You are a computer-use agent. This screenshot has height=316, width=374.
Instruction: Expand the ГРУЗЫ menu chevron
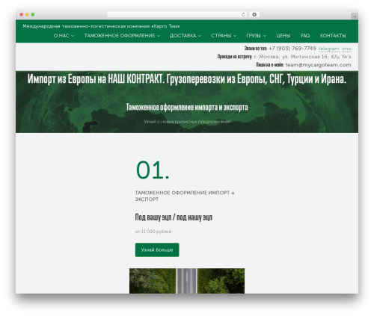[264, 36]
